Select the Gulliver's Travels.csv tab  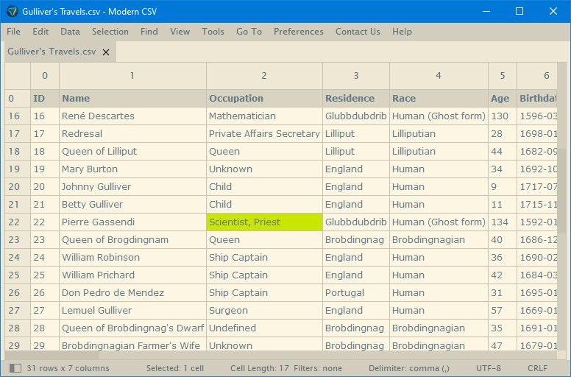point(52,52)
